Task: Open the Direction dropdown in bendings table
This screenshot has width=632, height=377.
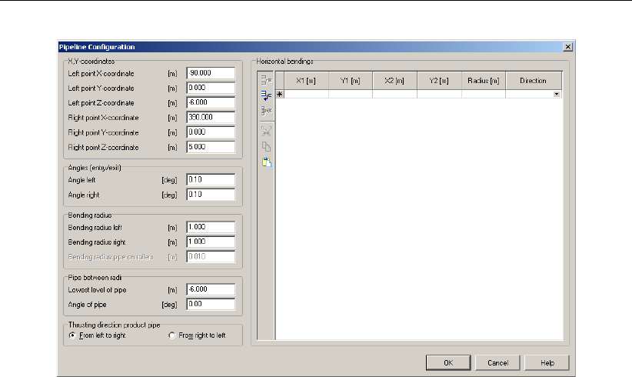Action: click(x=557, y=95)
